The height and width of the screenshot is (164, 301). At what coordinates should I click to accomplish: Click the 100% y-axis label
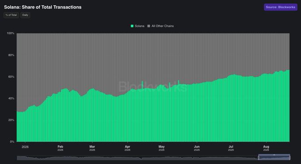11,33
